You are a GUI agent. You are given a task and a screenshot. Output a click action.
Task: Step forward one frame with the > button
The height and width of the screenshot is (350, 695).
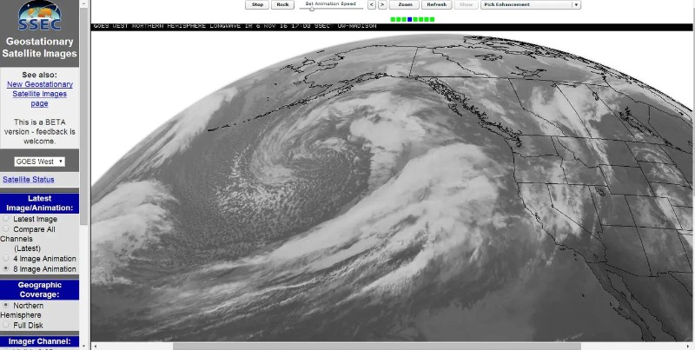tap(382, 4)
